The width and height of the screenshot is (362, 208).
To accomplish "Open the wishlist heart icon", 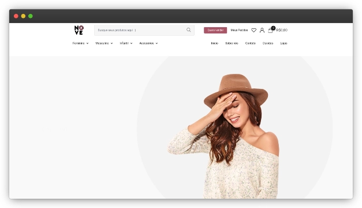I will pyautogui.click(x=253, y=30).
